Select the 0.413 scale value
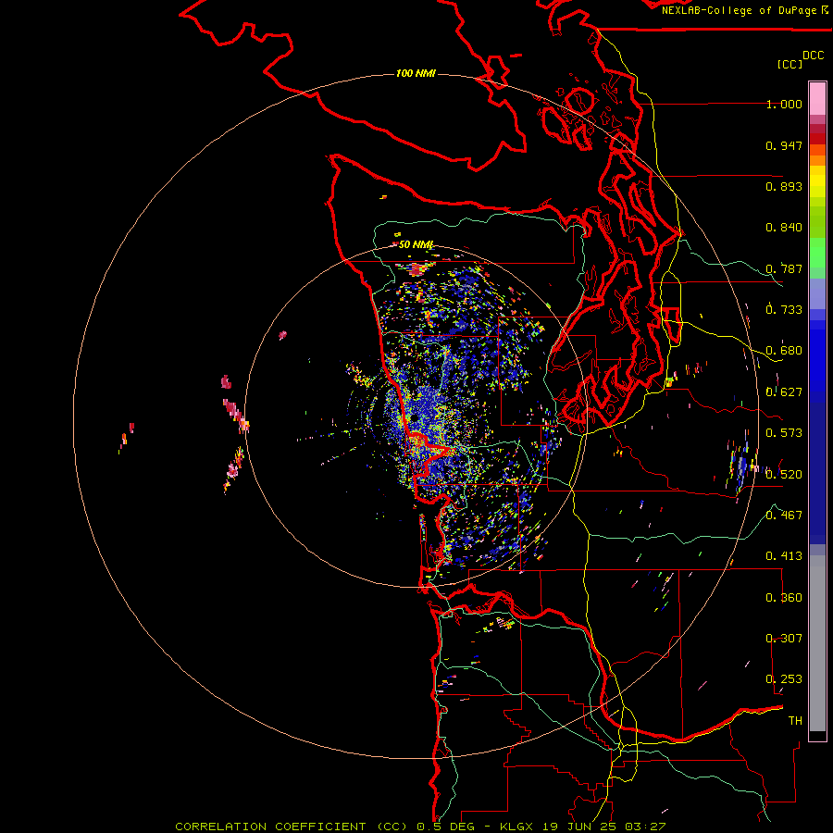Screen dimensions: 833x833 (784, 556)
